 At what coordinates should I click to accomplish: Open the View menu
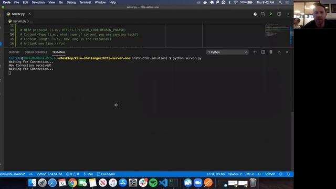click(51, 2)
